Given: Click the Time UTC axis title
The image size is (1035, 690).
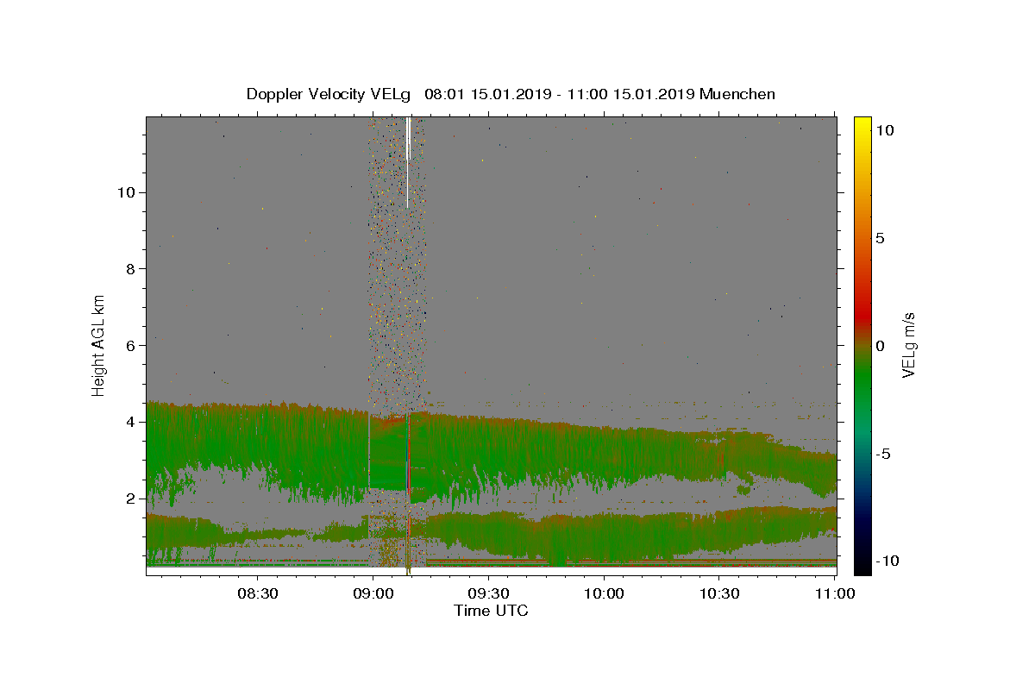Looking at the screenshot, I should (x=491, y=611).
